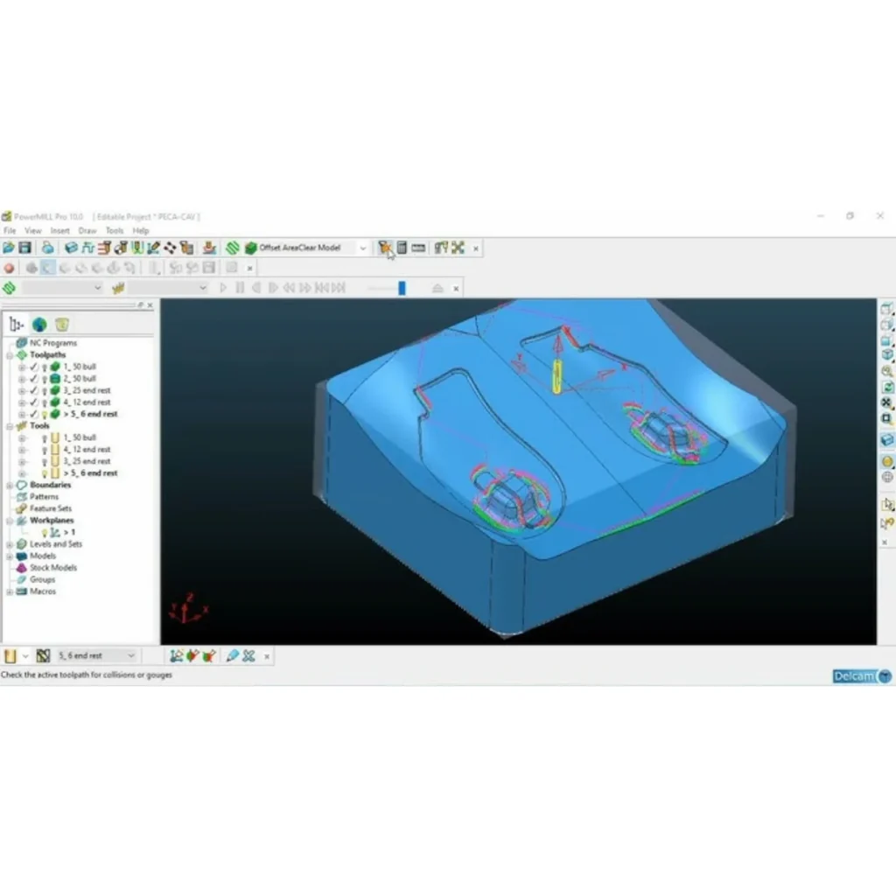896x896 pixels.
Task: Open the Insert menu
Action: point(59,231)
